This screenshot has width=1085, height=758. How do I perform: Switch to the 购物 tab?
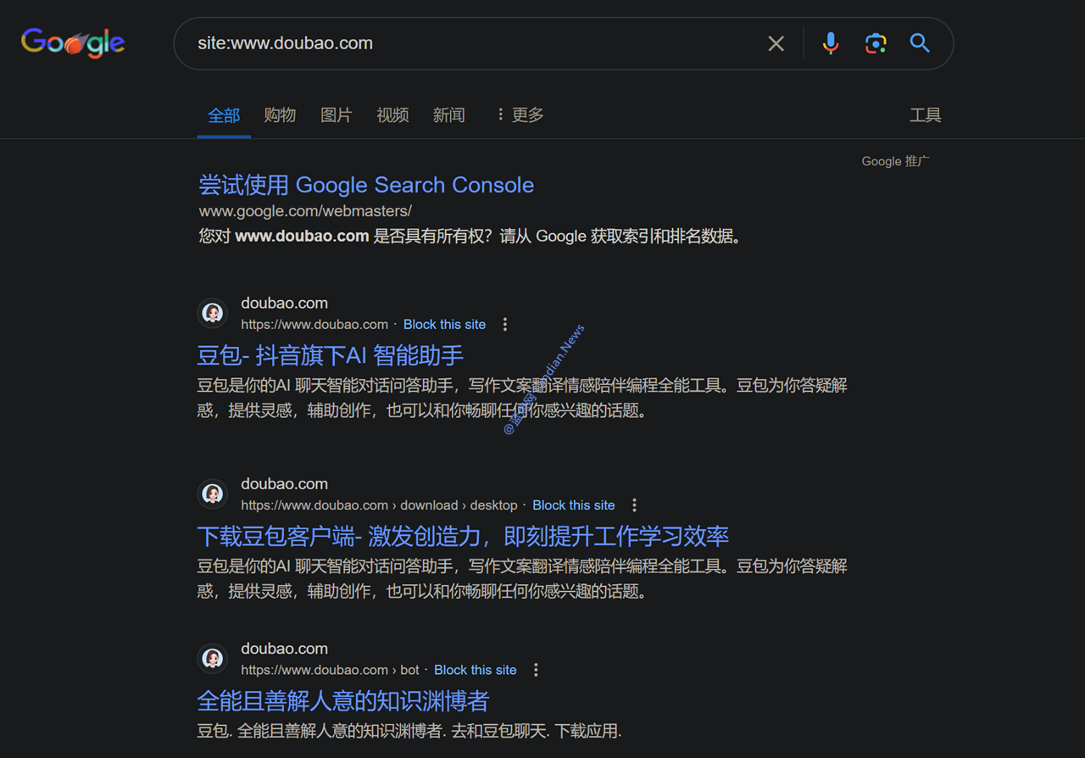[280, 115]
